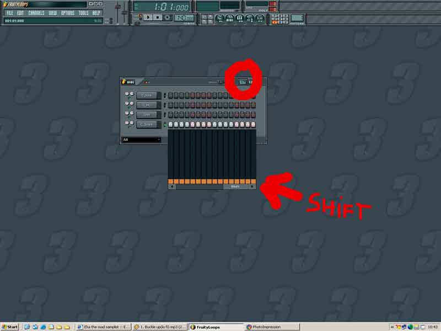The image size is (441, 331).
Task: Click the top channel name button
Action: [148, 95]
